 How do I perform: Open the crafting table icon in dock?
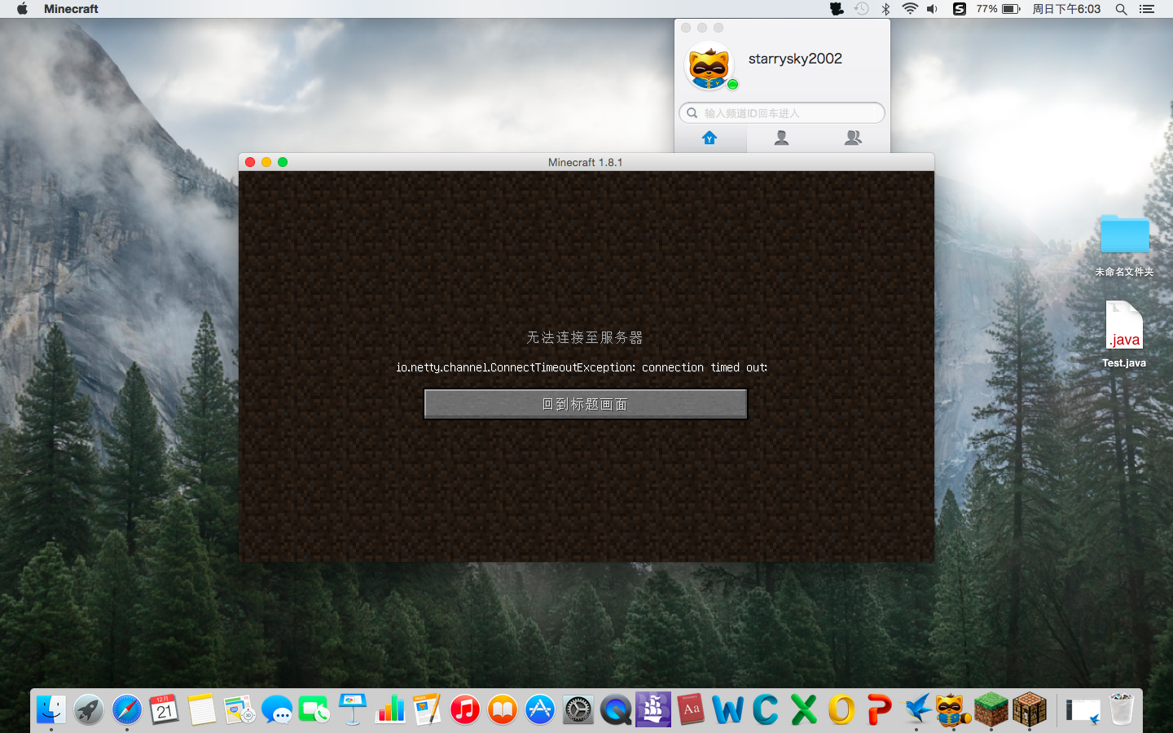click(x=1030, y=709)
